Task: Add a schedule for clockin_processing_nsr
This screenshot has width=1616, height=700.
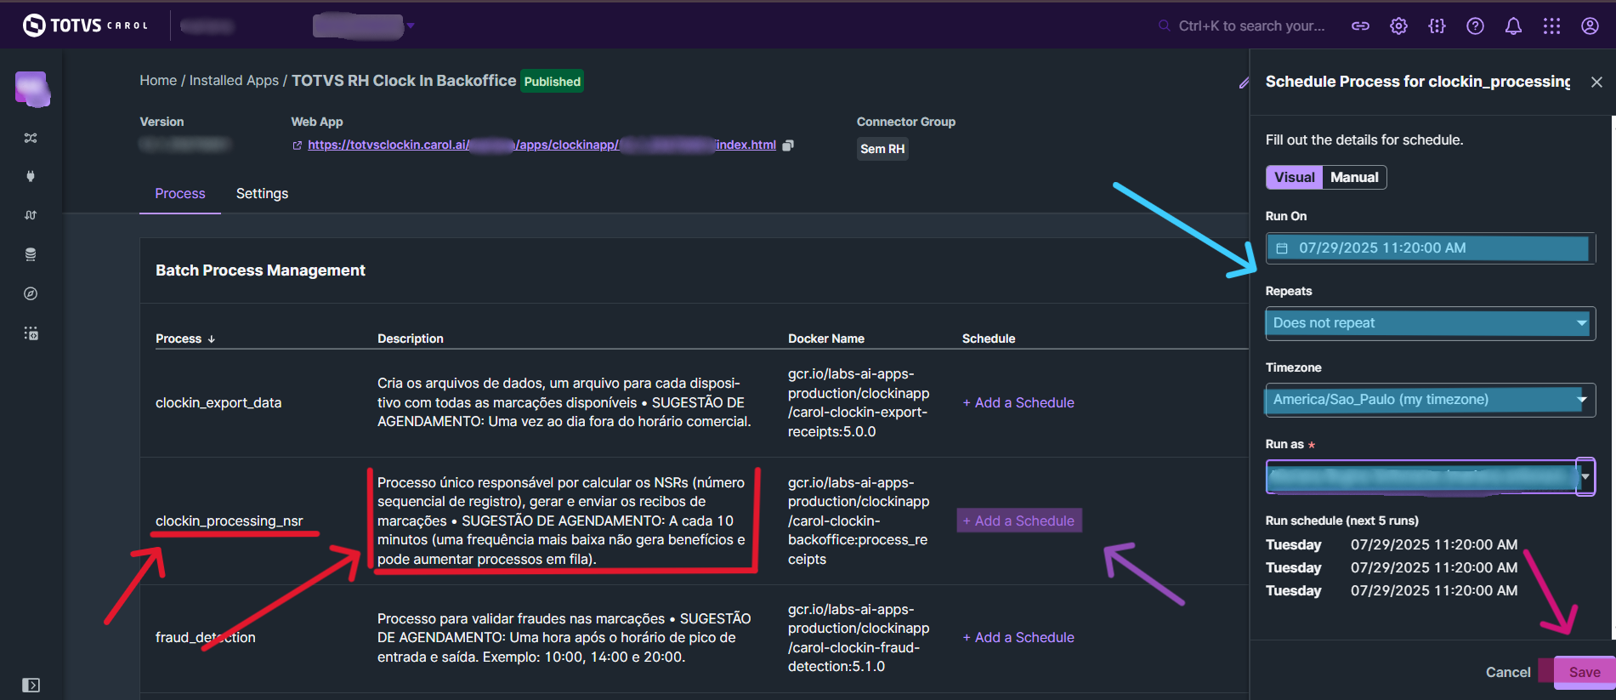Action: click(x=1018, y=521)
